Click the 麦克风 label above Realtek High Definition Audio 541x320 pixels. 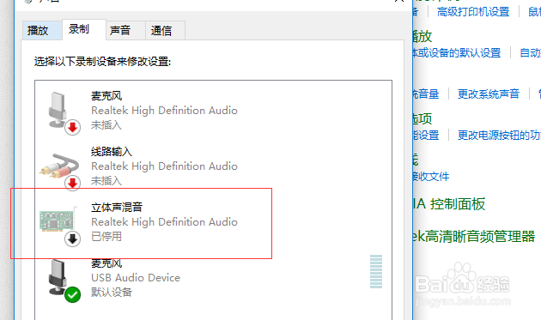tap(106, 96)
